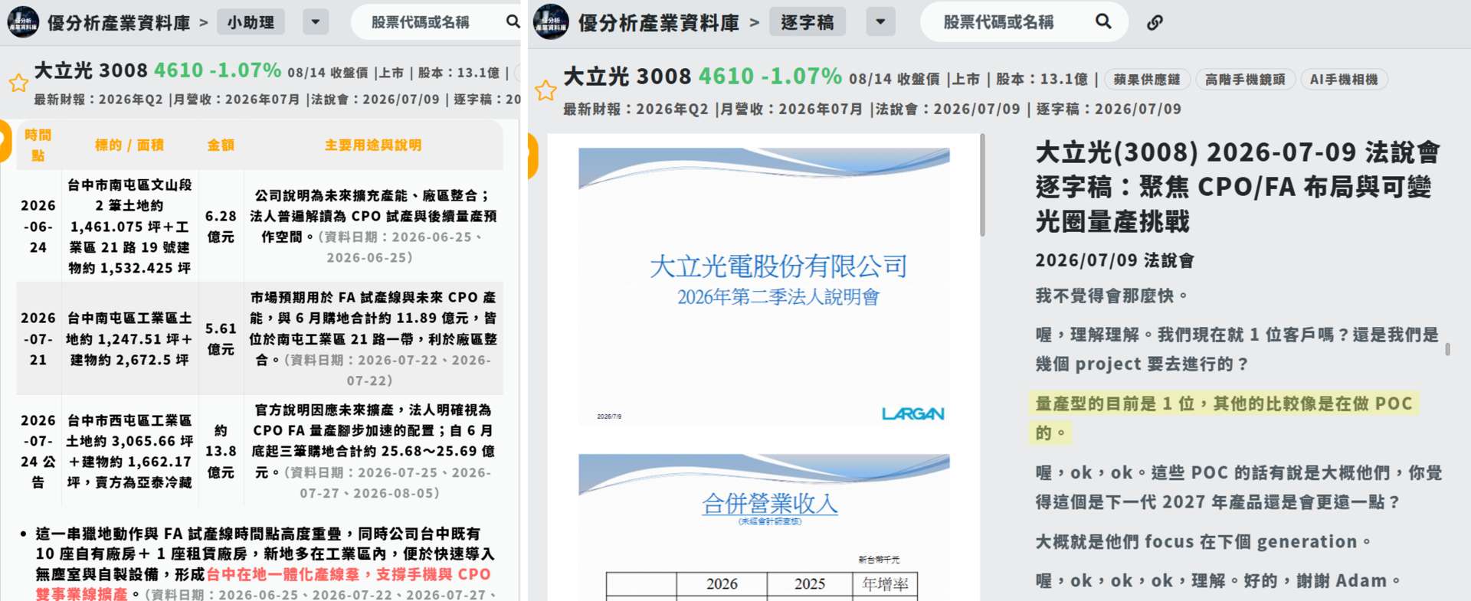The width and height of the screenshot is (1471, 601).
Task: Click the explanation starting 市場預期用於 FA 試產線
Action: 373,338
